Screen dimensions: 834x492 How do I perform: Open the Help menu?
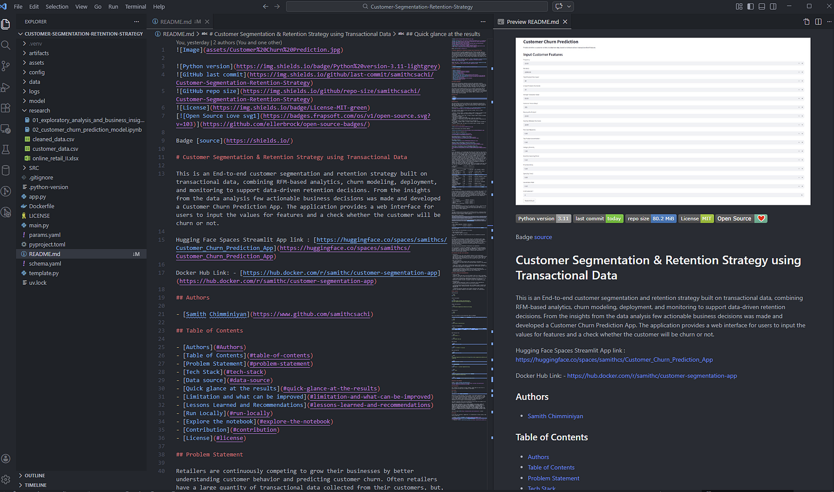click(x=158, y=7)
